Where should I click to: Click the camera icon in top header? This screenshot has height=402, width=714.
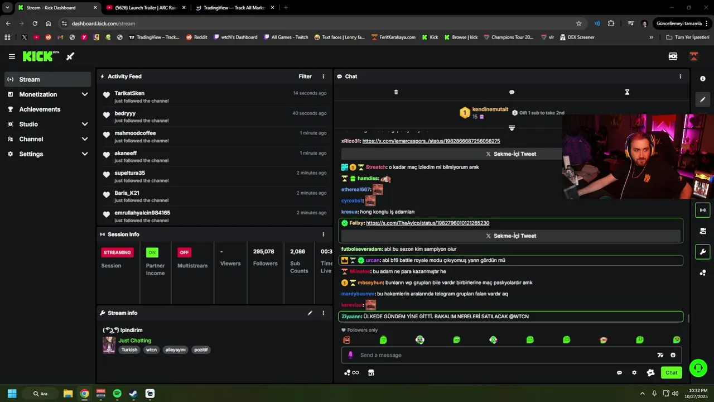[673, 56]
